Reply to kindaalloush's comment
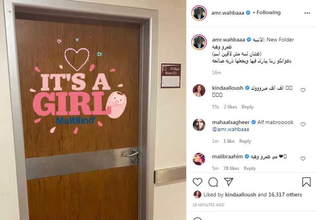316x220 pixels. pyautogui.click(x=248, y=107)
